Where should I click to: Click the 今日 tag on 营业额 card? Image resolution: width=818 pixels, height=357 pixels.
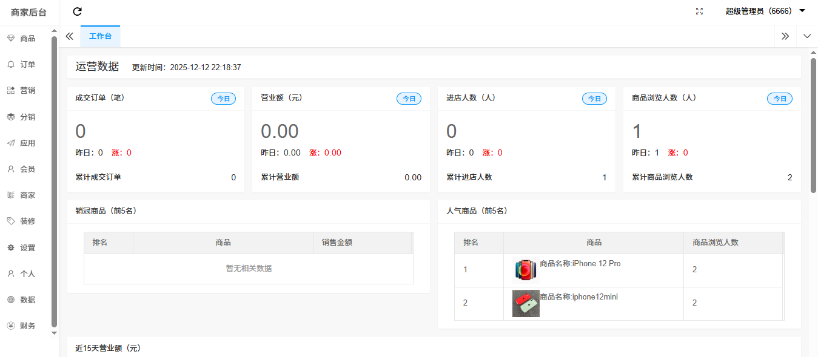pyautogui.click(x=409, y=98)
